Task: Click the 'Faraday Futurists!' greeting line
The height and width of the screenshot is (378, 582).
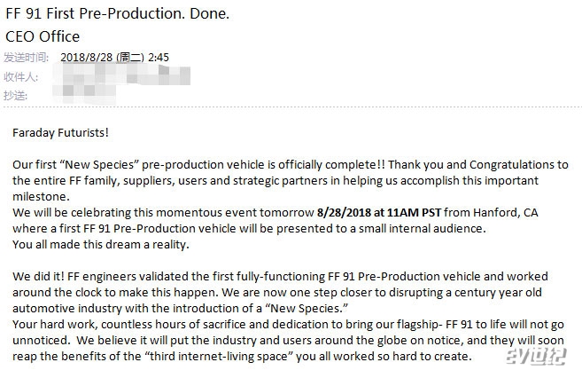Action: 60,133
